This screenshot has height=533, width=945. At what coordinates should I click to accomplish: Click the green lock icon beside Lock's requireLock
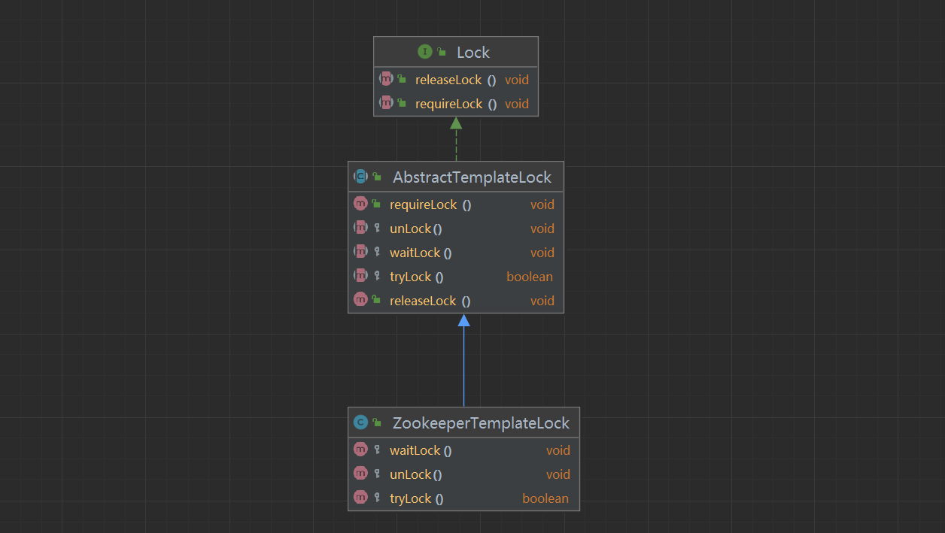[402, 103]
